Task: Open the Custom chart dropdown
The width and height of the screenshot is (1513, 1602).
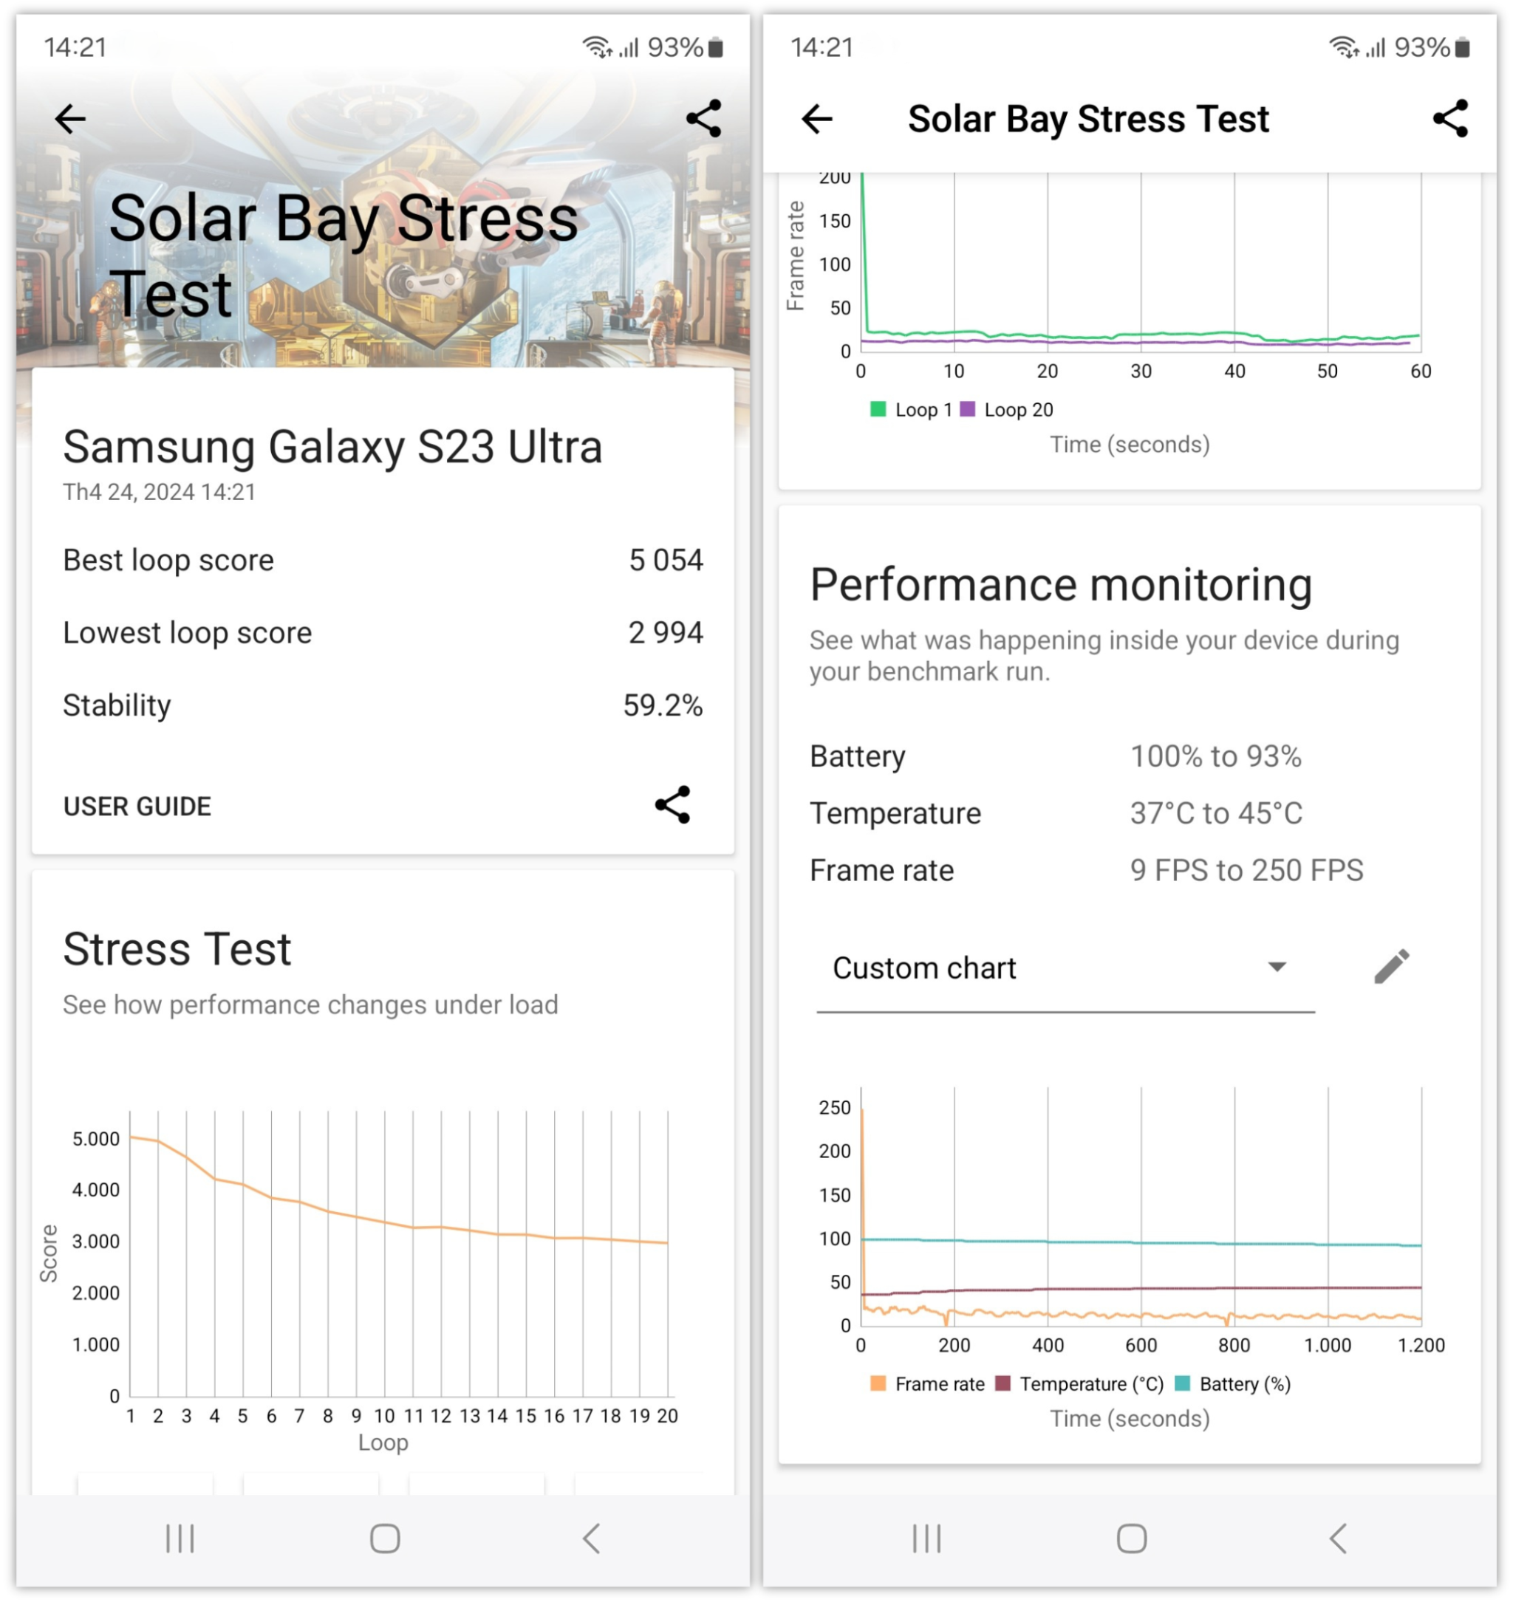Action: 1065,968
